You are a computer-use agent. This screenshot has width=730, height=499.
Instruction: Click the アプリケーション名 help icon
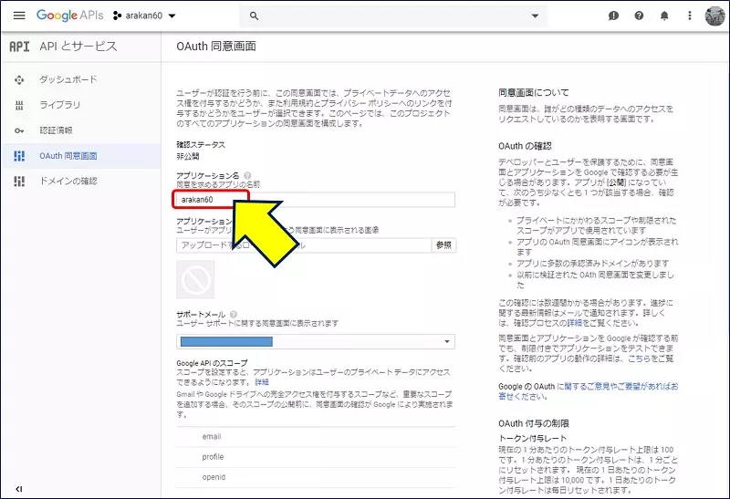247,175
